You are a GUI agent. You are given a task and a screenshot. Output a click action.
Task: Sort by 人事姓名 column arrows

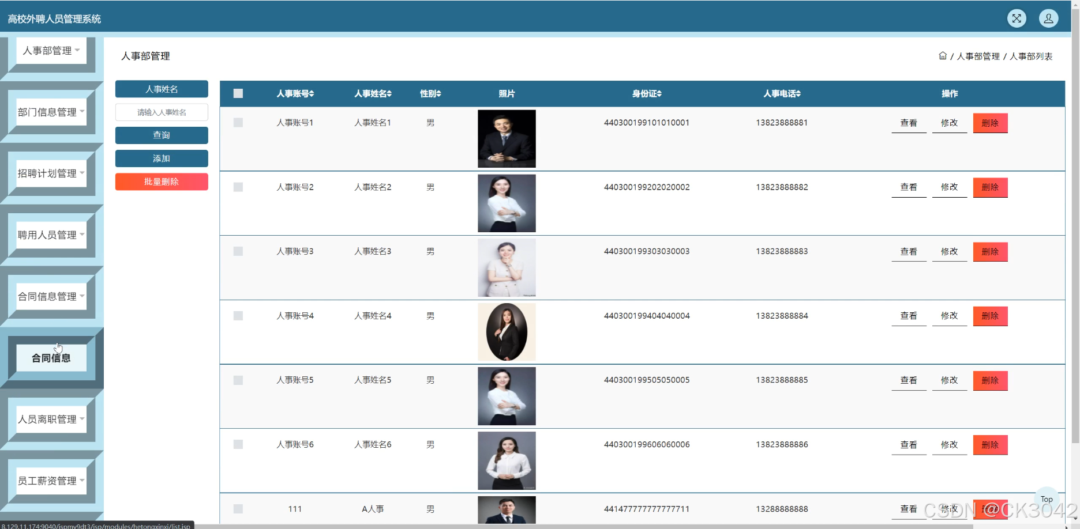(x=389, y=94)
